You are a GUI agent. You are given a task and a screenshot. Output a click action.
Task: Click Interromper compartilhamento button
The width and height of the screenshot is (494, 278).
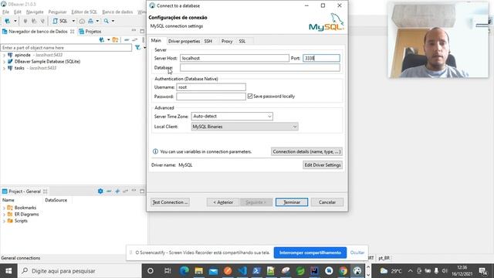point(310,253)
